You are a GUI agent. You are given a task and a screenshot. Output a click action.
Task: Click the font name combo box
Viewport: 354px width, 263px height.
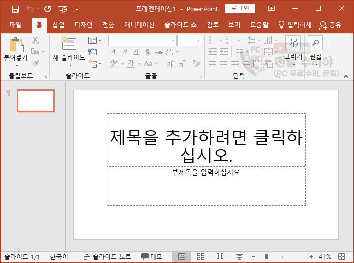point(142,40)
